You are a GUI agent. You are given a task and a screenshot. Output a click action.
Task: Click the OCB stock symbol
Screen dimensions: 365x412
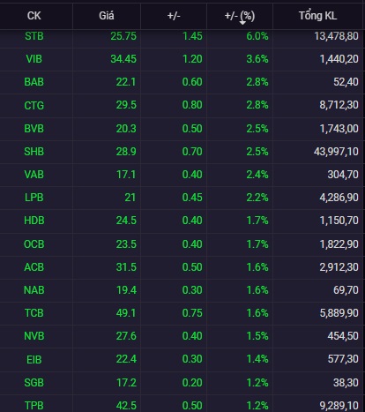point(34,244)
